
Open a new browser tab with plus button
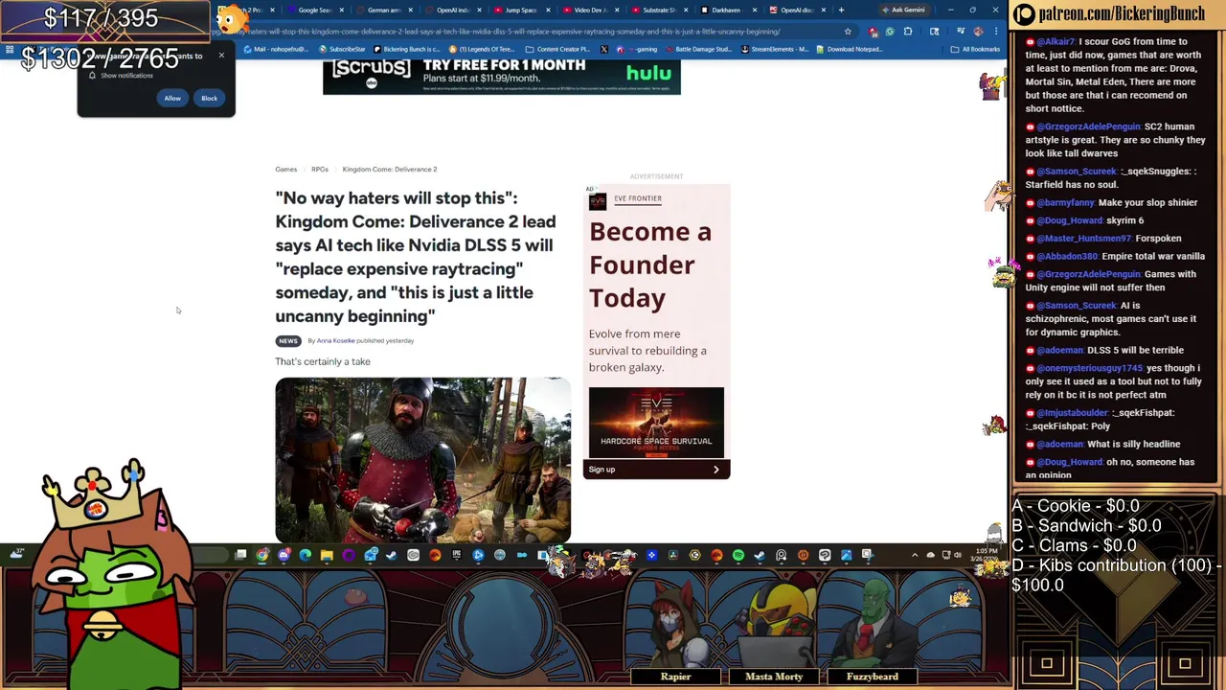pyautogui.click(x=841, y=10)
